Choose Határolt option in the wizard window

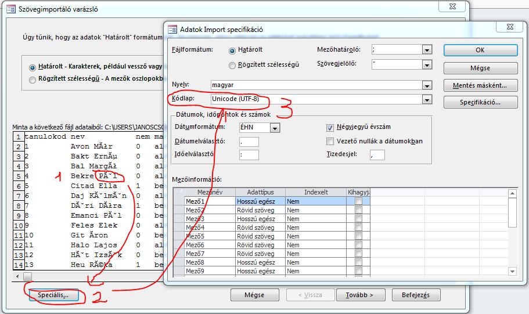[33, 67]
